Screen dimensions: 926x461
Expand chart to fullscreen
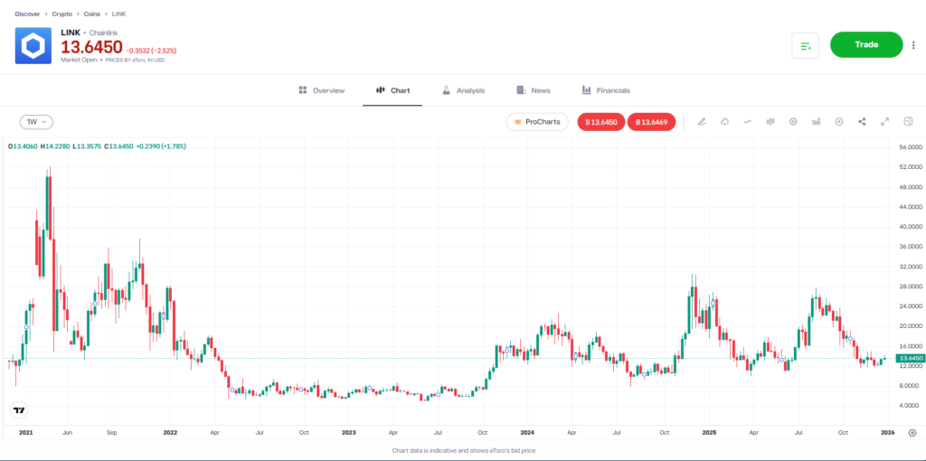pos(885,122)
